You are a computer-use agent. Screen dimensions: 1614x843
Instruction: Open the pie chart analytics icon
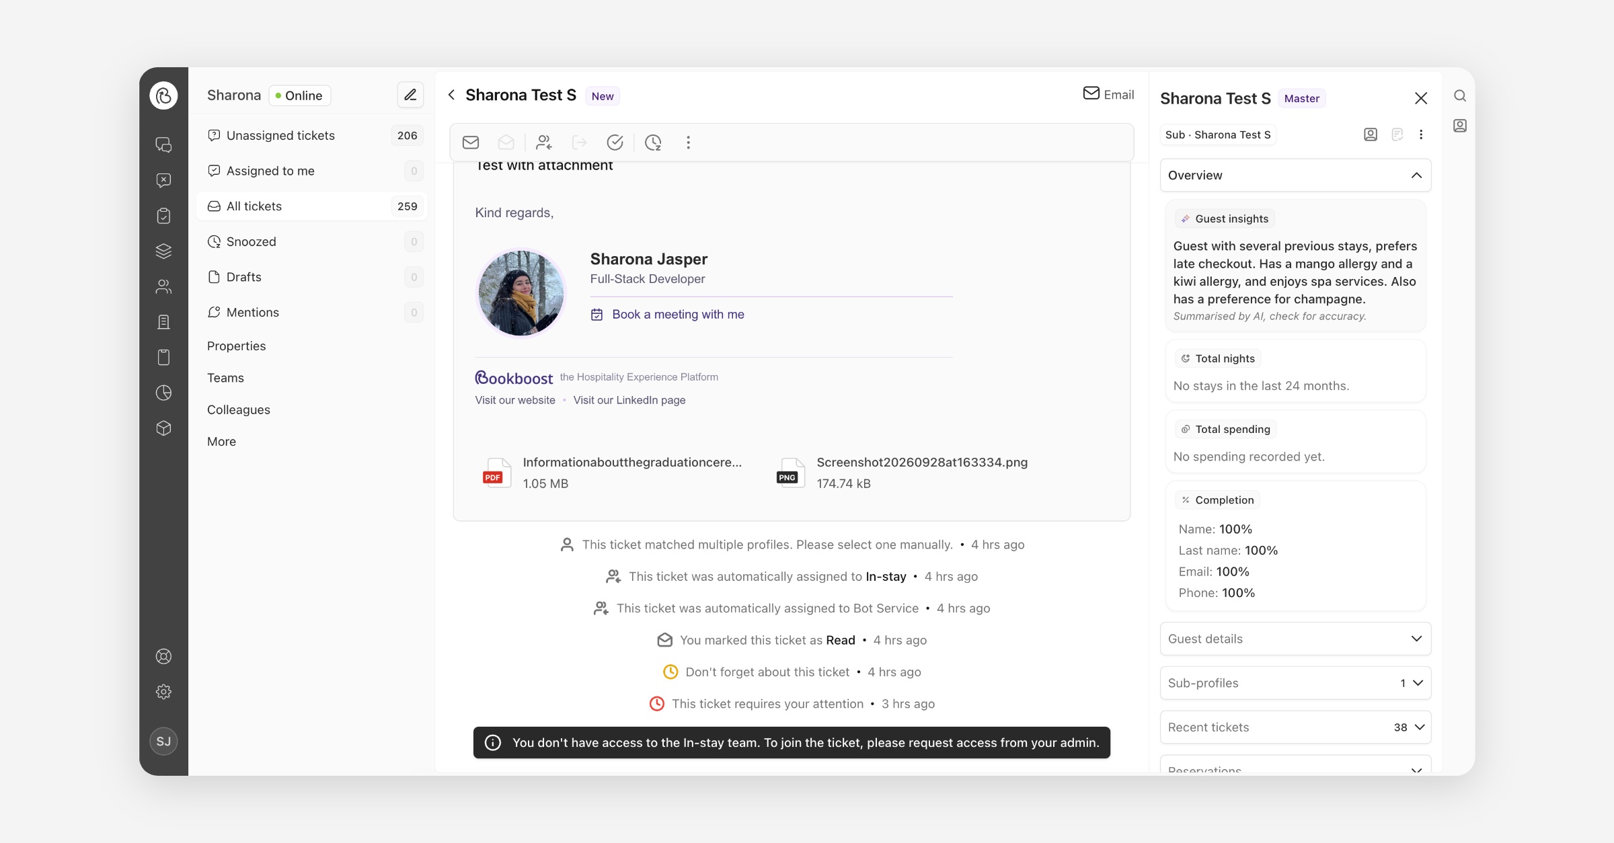(x=163, y=393)
